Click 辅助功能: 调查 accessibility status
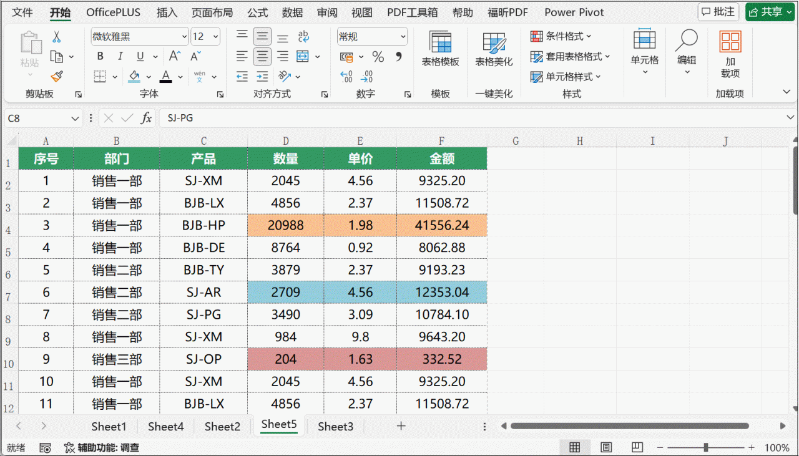Image resolution: width=799 pixels, height=456 pixels. click(x=101, y=447)
